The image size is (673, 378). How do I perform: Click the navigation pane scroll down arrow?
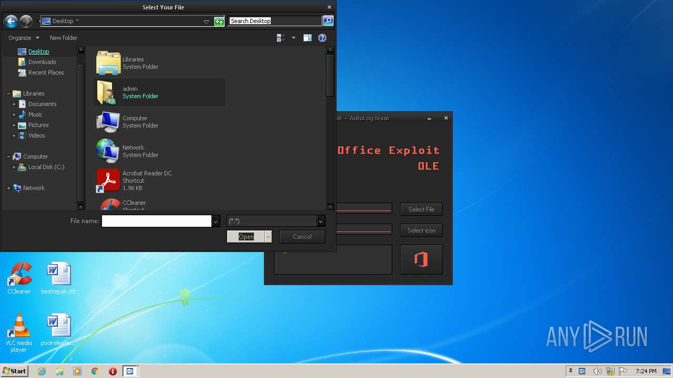[x=80, y=206]
